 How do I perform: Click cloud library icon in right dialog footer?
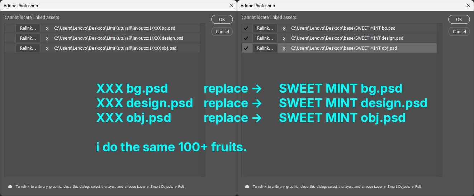click(x=247, y=186)
